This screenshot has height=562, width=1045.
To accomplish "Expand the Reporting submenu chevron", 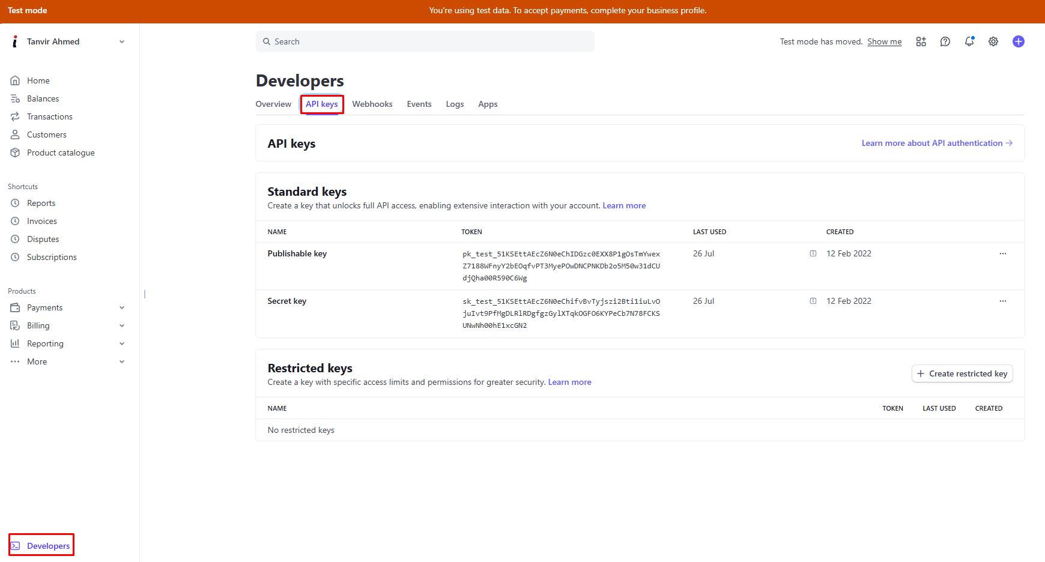I will pos(122,343).
